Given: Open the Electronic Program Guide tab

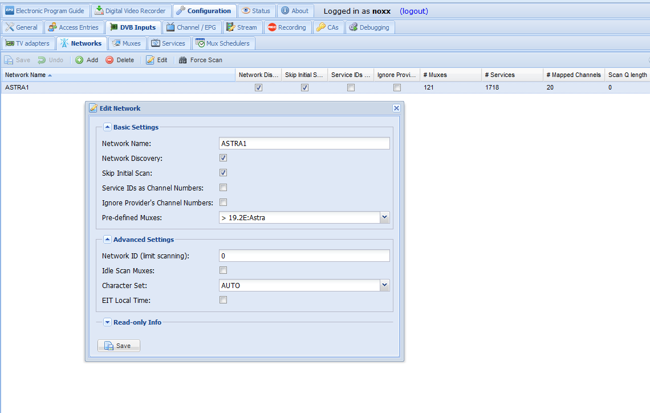Looking at the screenshot, I should point(45,11).
